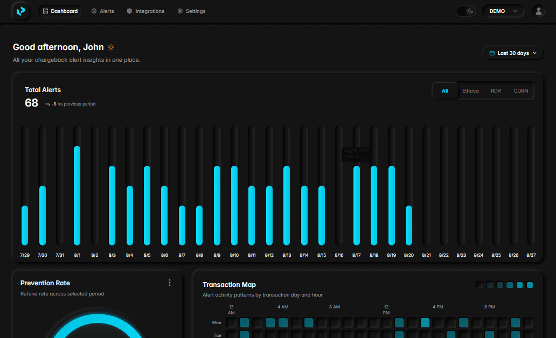
Task: Click the gear icon of Settings
Action: click(180, 11)
